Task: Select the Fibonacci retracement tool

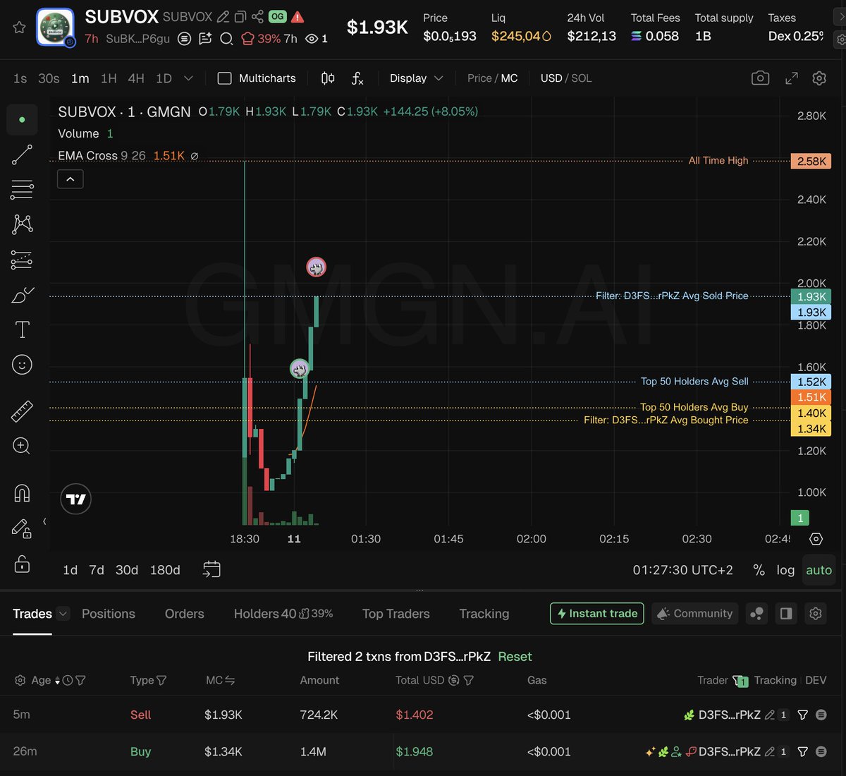Action: 22,189
